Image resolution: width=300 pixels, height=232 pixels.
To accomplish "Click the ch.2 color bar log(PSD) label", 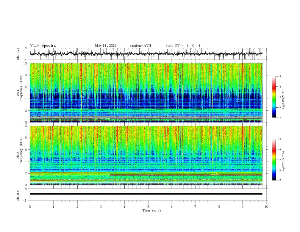I will (283, 161).
